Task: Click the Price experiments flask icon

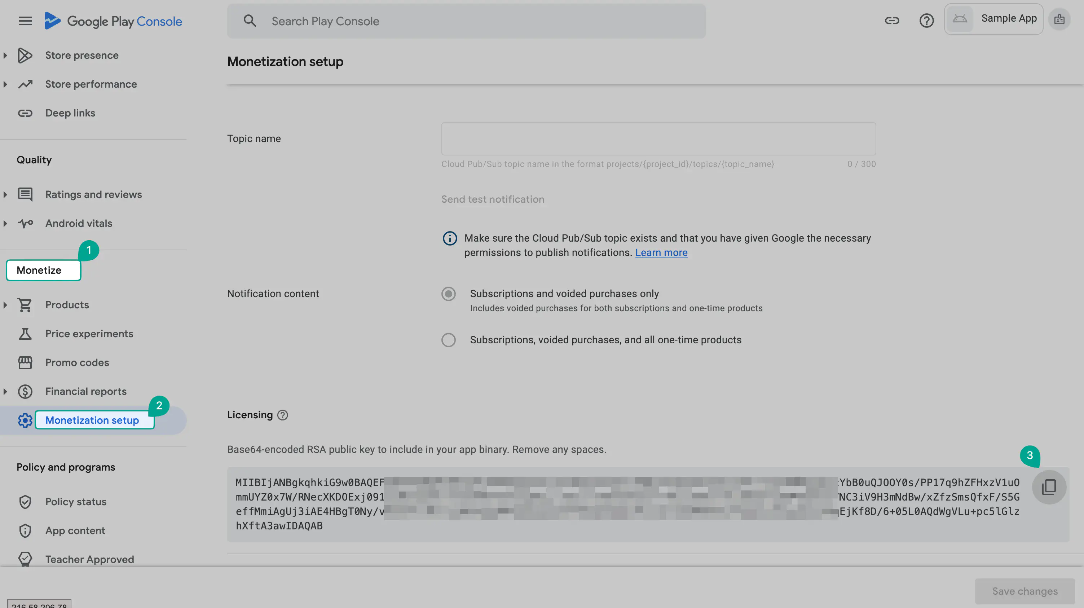Action: (25, 334)
